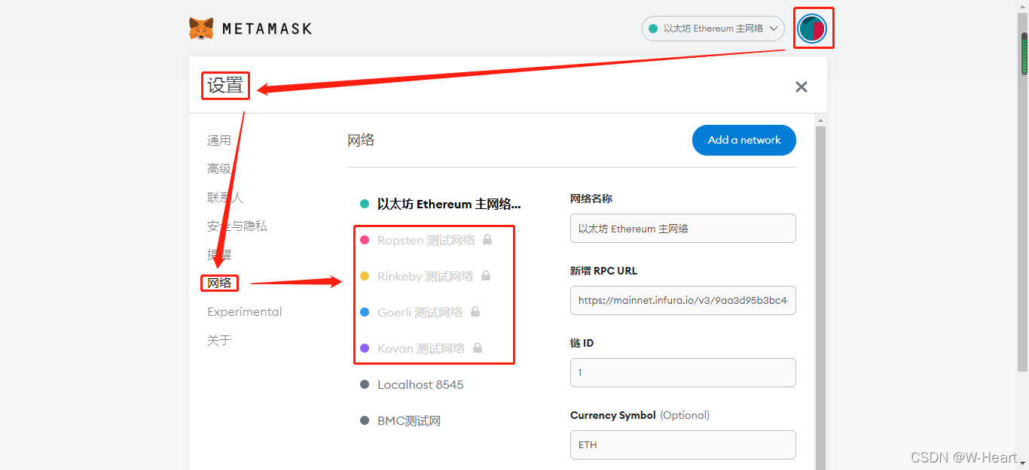Click the lock icon next to Rinkeby
Screen dimensions: 1029x470
[x=486, y=275]
